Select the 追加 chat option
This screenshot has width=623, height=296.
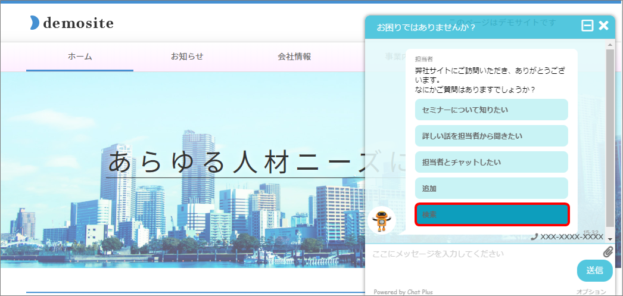(491, 188)
